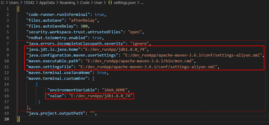The width and height of the screenshot is (269, 125).
Task: Click the closing curly brace on line 17
Action: pyautogui.click(x=39, y=102)
